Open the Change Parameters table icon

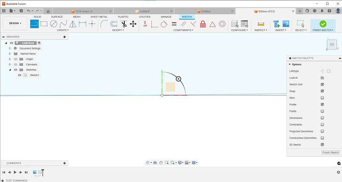point(244,24)
